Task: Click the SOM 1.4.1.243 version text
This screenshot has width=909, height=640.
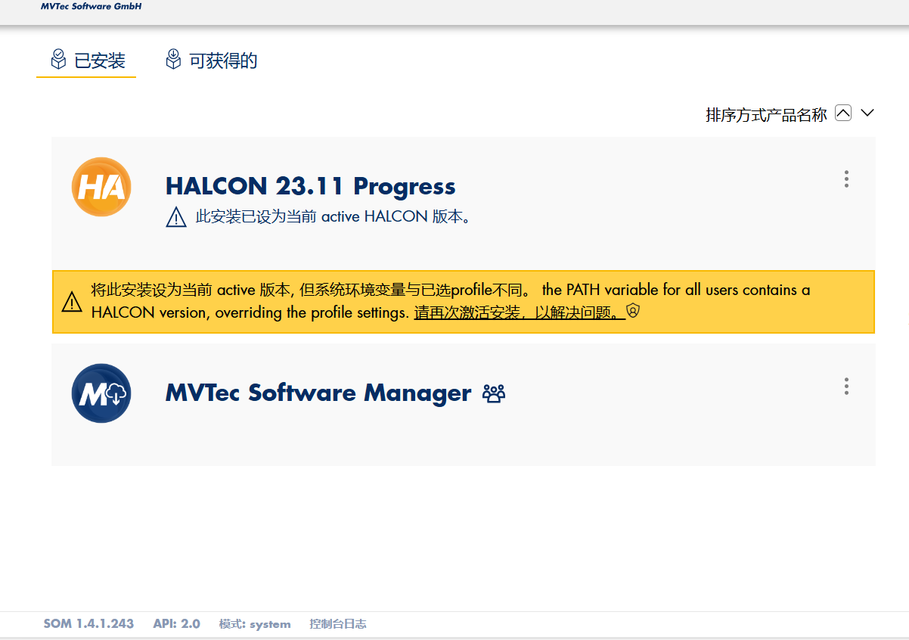Action: click(88, 624)
